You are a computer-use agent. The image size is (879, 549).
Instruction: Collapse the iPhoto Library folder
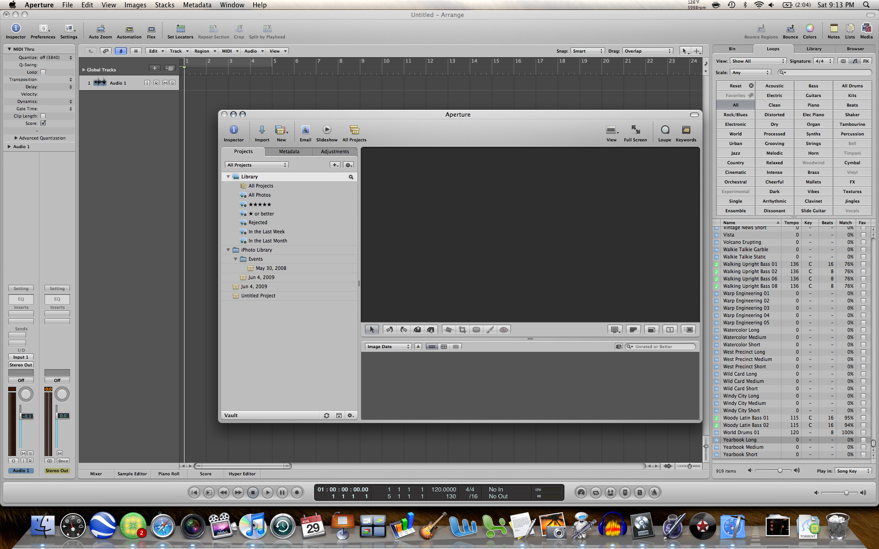[228, 250]
